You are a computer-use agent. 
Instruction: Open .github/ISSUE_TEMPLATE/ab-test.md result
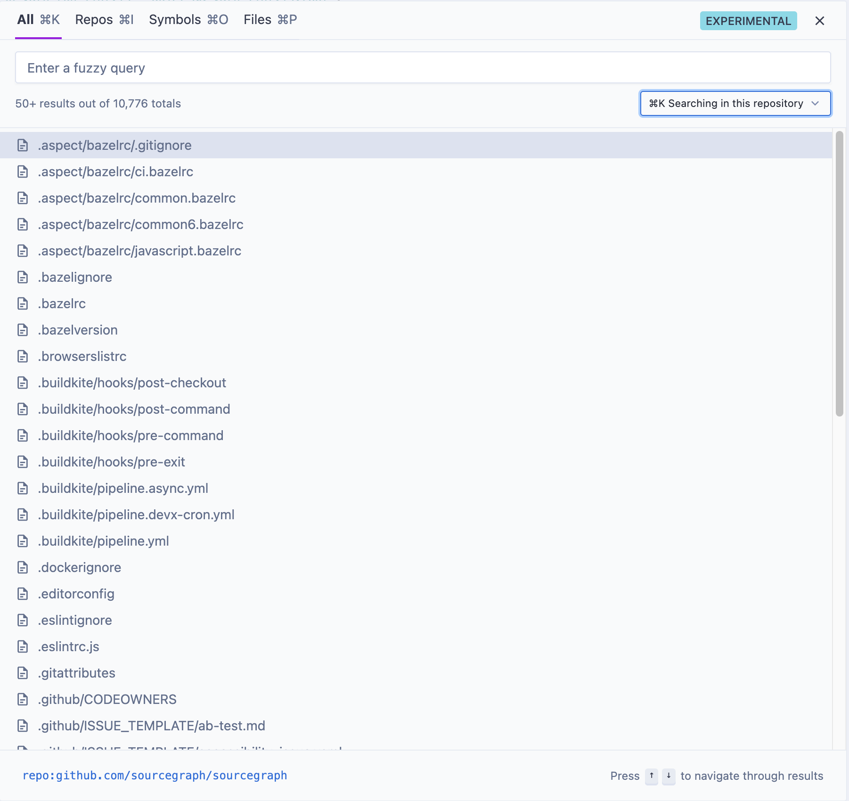click(416, 726)
